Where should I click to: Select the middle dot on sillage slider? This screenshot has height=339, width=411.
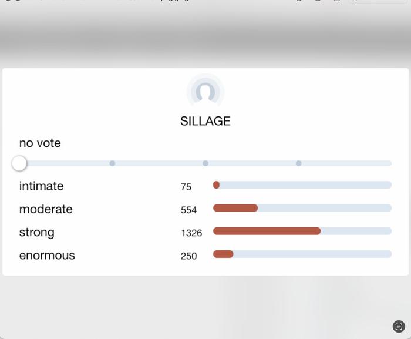[206, 163]
